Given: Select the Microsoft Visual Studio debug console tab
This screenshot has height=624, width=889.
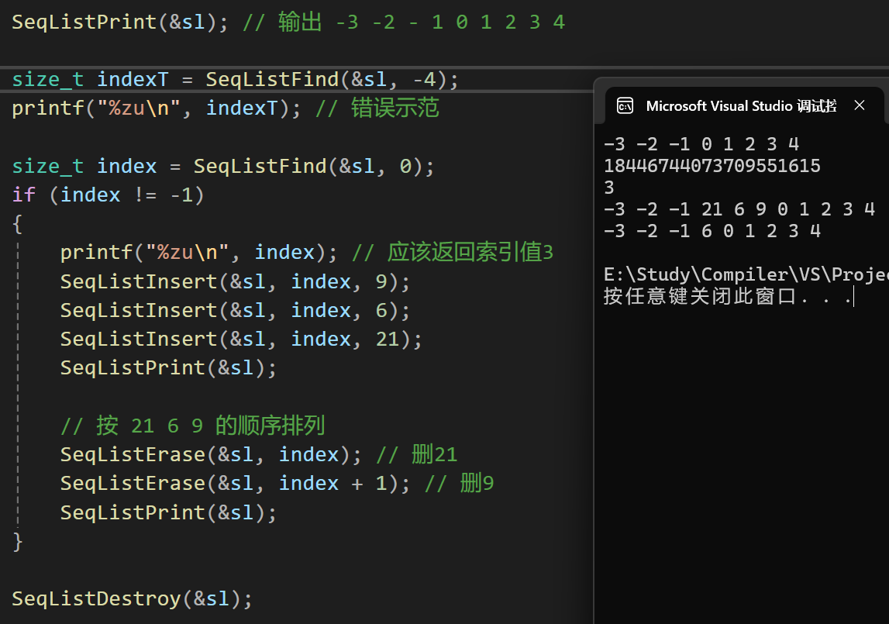Looking at the screenshot, I should pos(740,106).
